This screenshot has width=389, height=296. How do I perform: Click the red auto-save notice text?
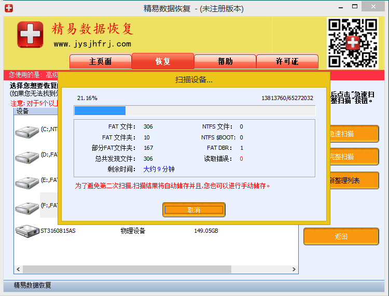(x=172, y=186)
